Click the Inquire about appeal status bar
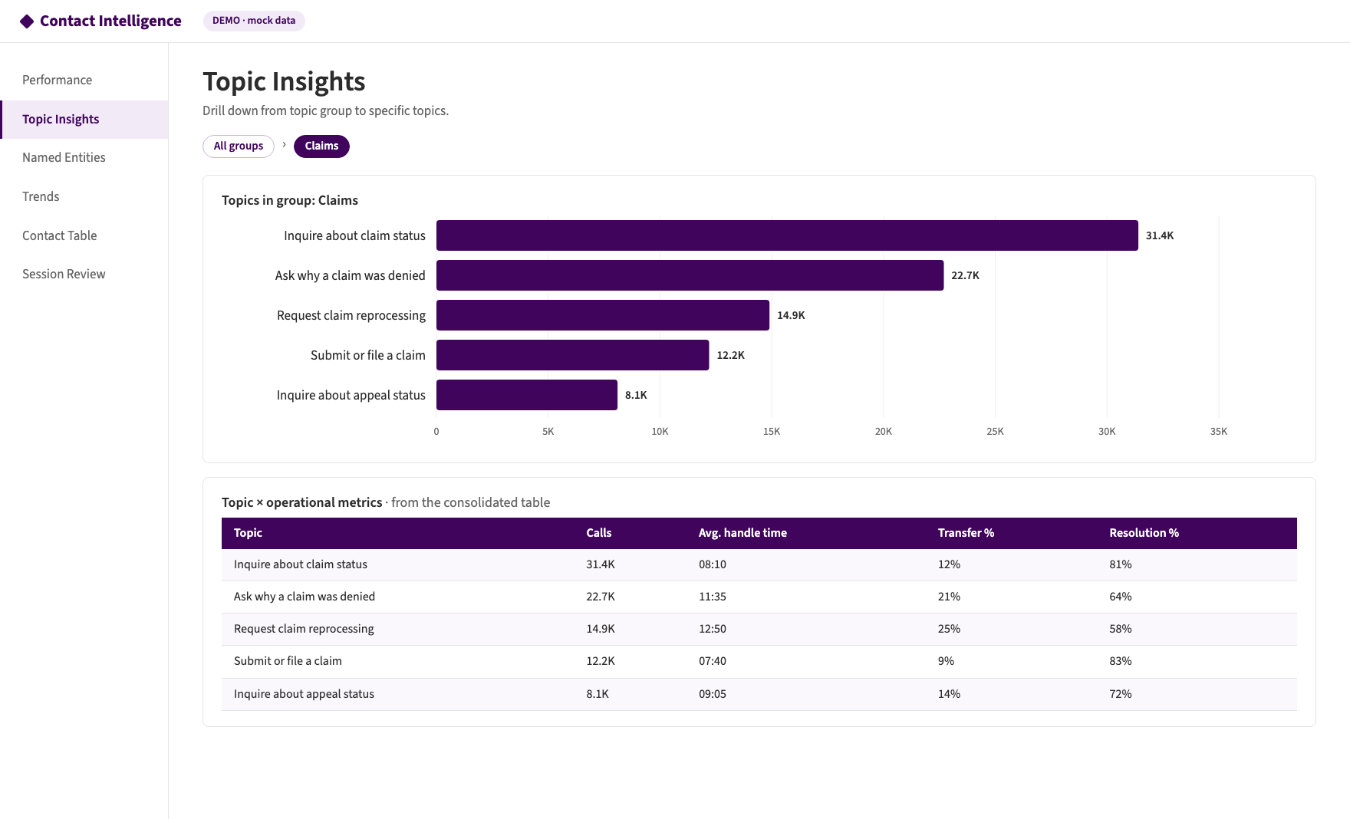 (x=527, y=395)
